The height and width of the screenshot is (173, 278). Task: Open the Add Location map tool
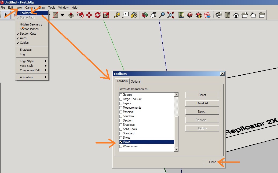(181, 15)
